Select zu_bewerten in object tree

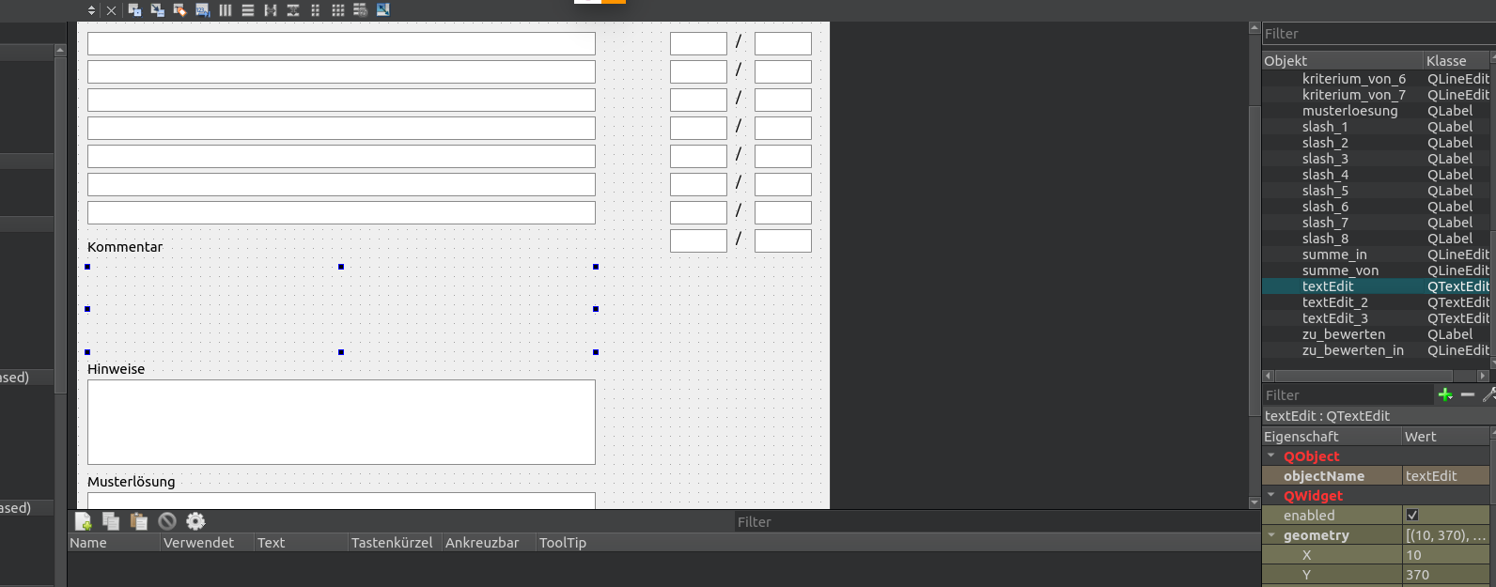point(1344,334)
